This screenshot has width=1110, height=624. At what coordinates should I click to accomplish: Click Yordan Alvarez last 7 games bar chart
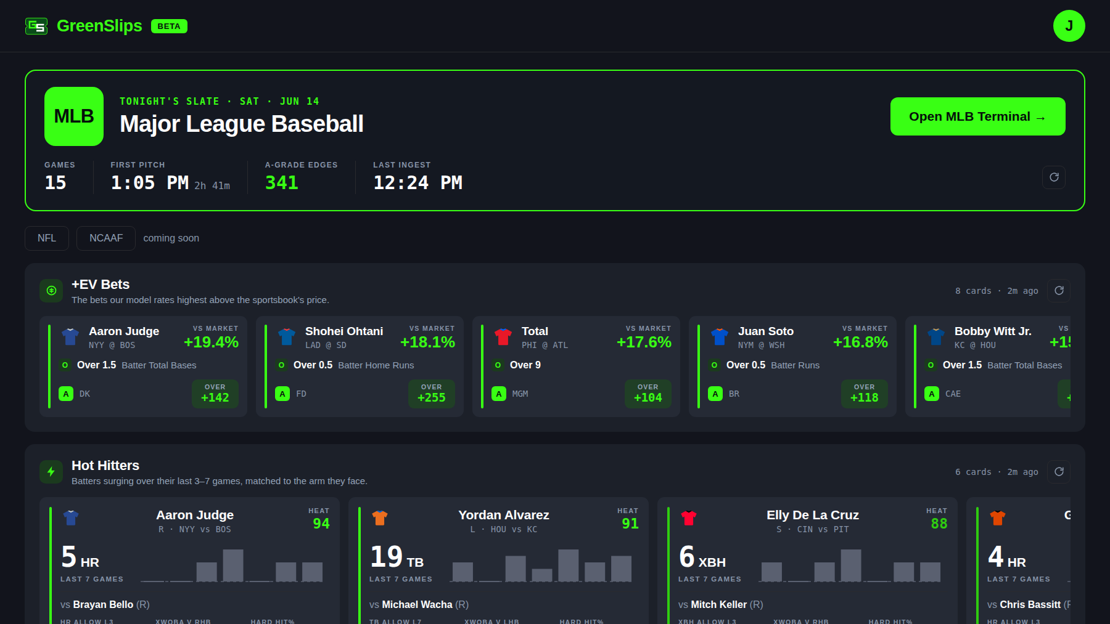click(541, 565)
